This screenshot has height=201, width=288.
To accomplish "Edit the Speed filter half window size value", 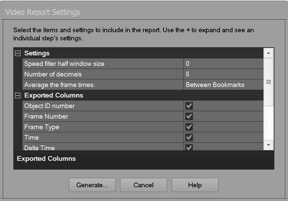I will [x=223, y=64].
